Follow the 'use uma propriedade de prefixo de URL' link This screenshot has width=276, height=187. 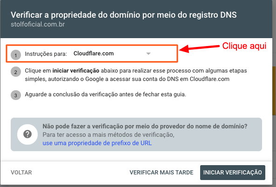pyautogui.click(x=97, y=143)
